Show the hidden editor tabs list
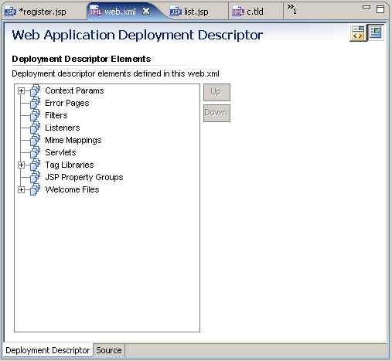 point(291,9)
